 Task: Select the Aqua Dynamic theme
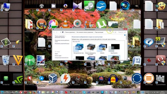pyautogui.click(x=114, y=49)
